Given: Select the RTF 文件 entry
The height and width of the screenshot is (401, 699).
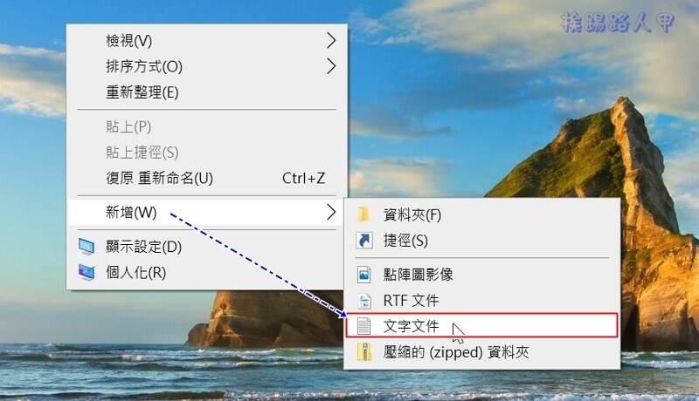Looking at the screenshot, I should [482, 301].
